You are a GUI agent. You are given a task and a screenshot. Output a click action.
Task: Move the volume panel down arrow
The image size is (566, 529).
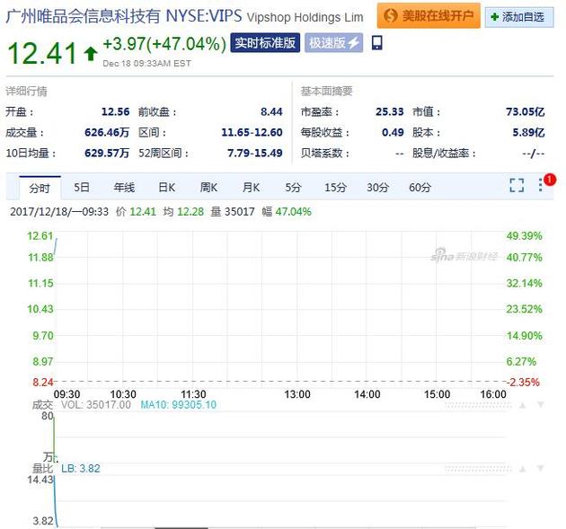coord(540,404)
